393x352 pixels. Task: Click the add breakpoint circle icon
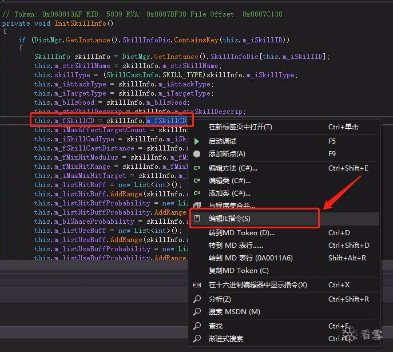point(197,154)
